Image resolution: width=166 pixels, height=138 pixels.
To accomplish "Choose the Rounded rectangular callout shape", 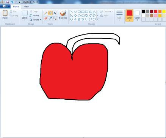I will coord(87,19).
